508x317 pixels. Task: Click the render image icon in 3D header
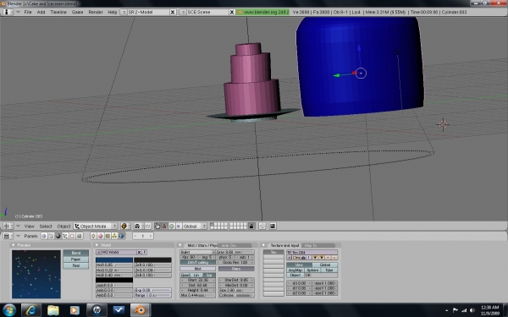pos(273,226)
